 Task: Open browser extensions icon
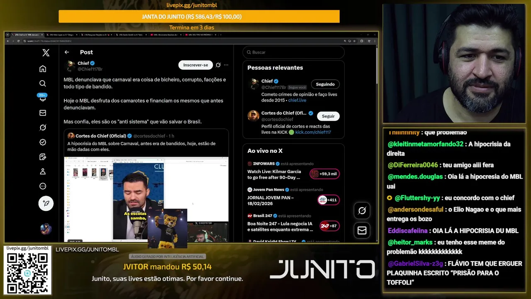click(362, 41)
